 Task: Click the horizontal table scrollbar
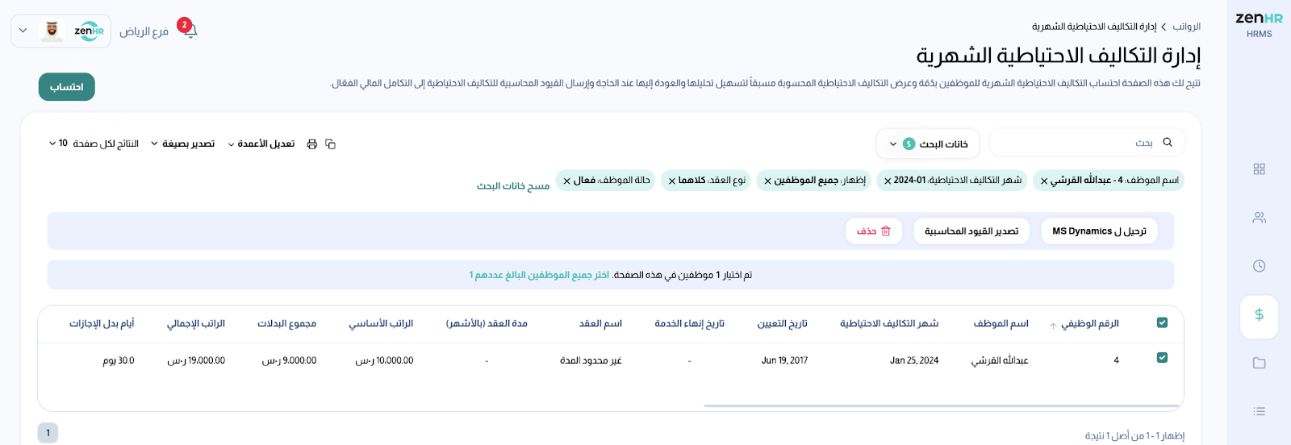pos(943,405)
